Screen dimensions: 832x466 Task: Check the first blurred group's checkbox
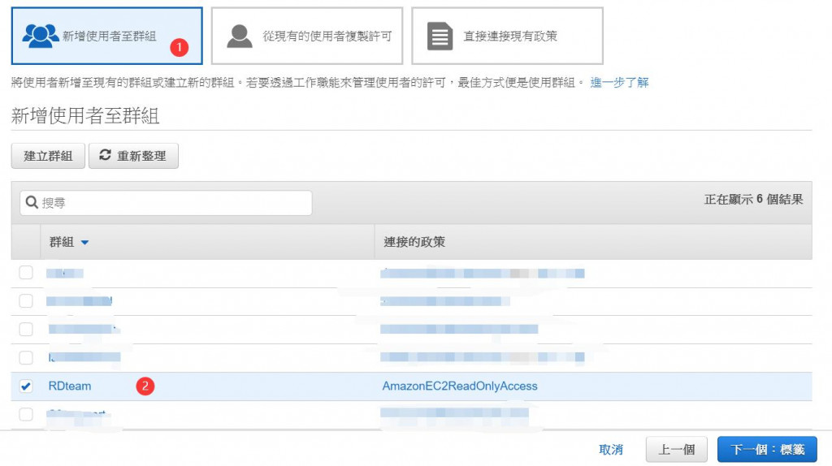(26, 273)
